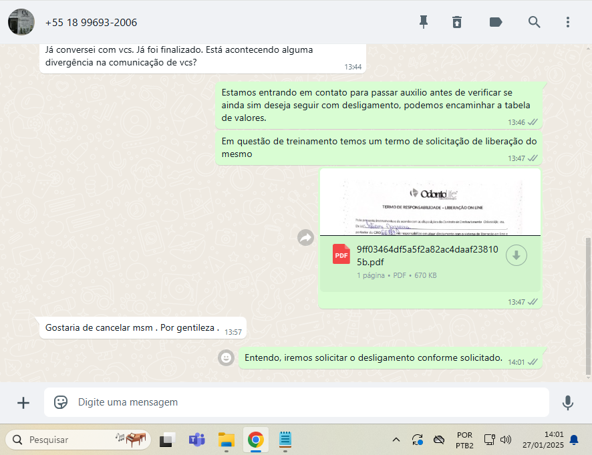
Task: Open the POR PTB2 language switcher
Action: pos(464,440)
